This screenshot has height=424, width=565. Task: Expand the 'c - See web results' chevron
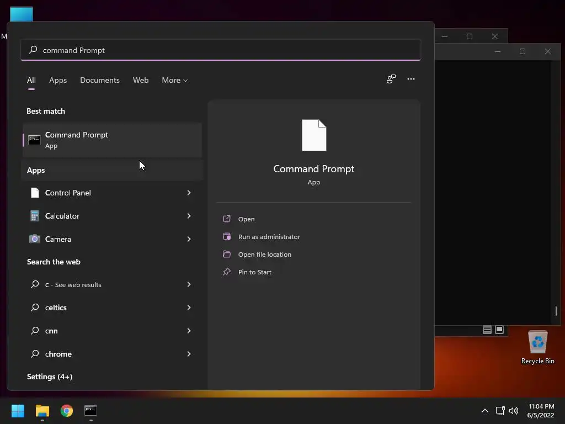189,284
